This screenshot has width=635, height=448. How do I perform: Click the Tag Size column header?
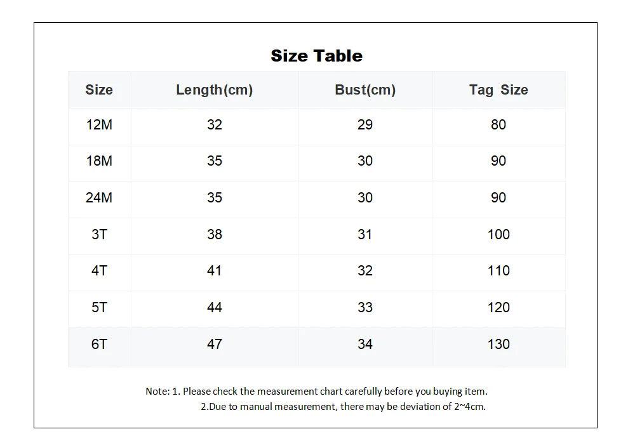[498, 89]
